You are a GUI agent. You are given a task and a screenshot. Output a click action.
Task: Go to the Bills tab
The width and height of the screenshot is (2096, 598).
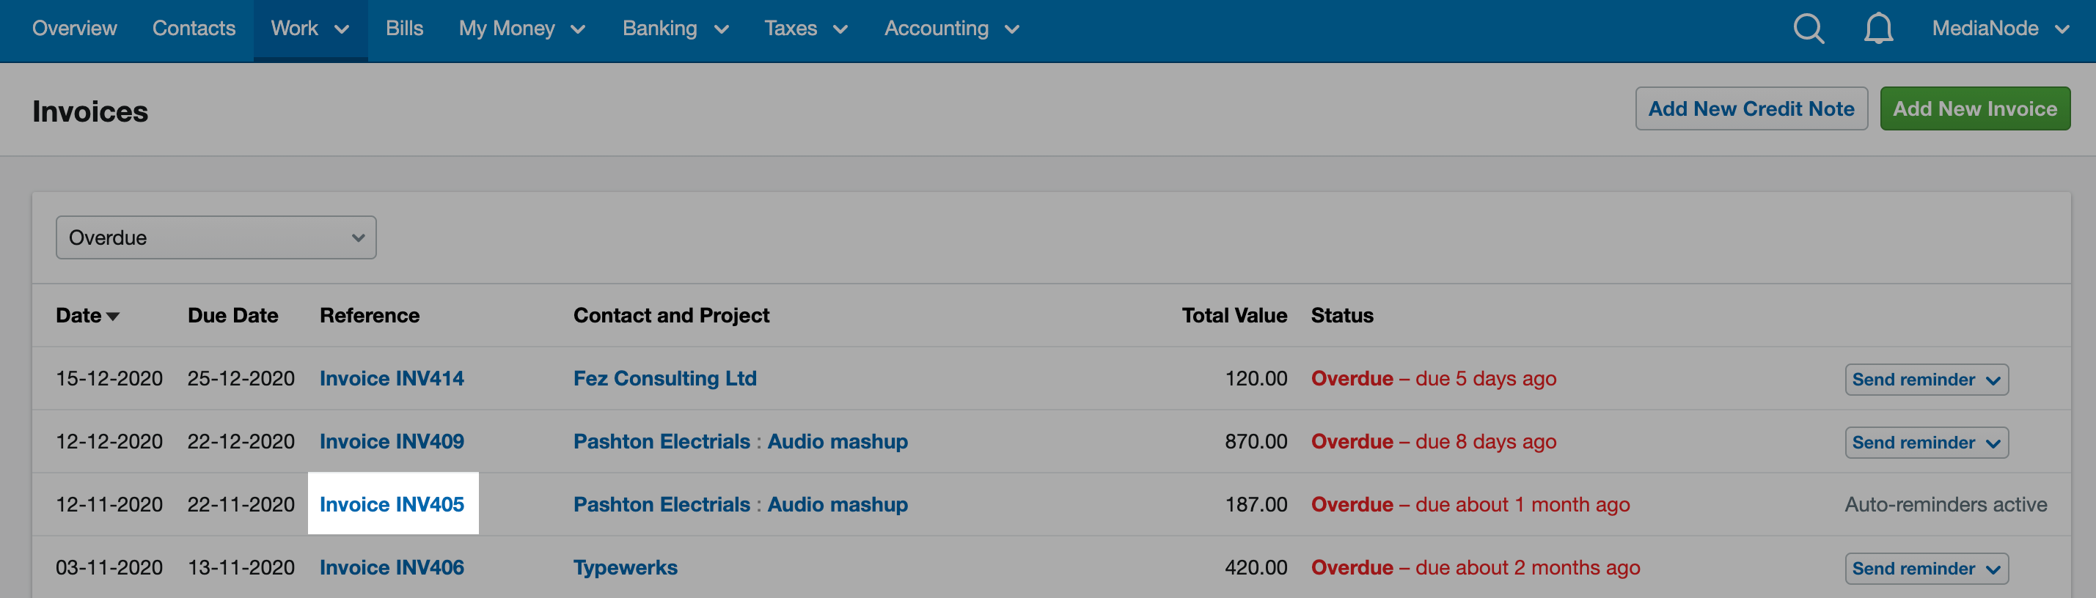(x=404, y=29)
